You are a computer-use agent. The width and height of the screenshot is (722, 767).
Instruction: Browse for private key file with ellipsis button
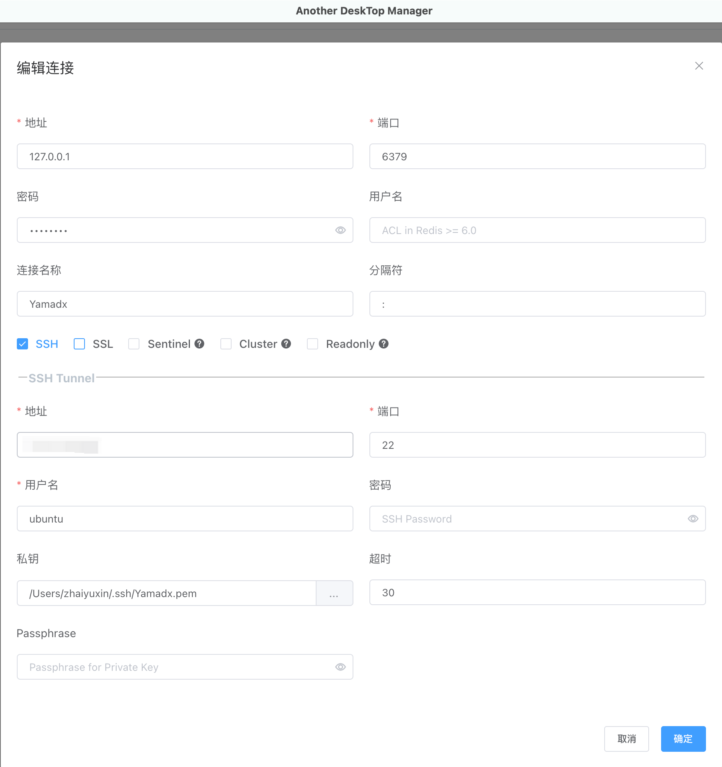pyautogui.click(x=334, y=593)
